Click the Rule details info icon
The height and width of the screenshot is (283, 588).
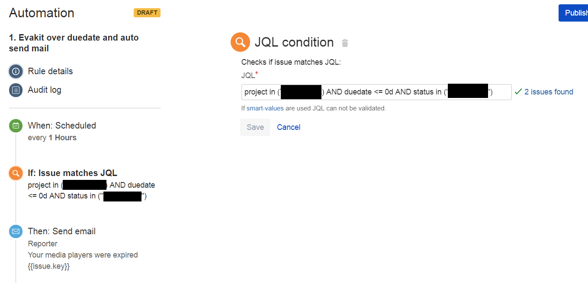click(x=16, y=71)
